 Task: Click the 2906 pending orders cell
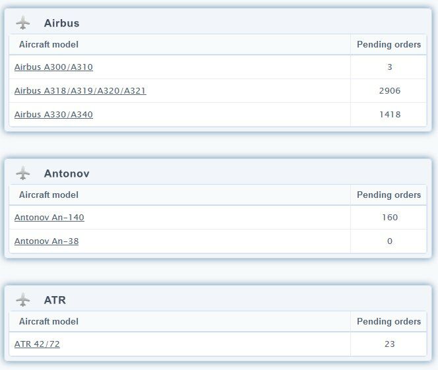point(390,91)
